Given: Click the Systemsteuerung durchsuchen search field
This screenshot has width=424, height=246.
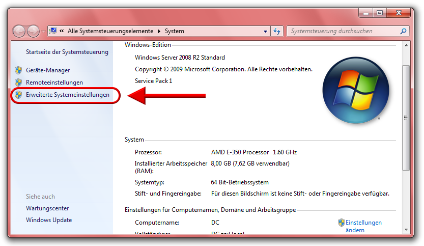Looking at the screenshot, I should coord(344,31).
